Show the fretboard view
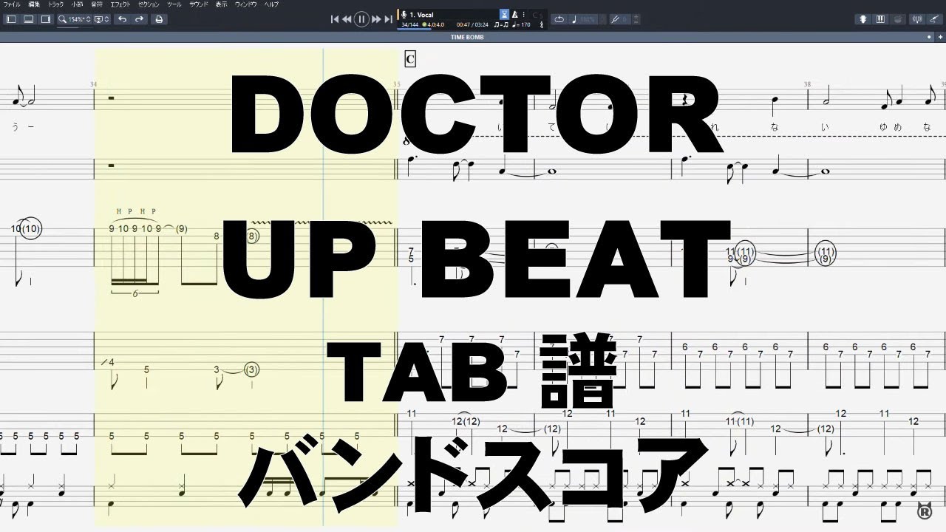The height and width of the screenshot is (532, 946). pos(863,18)
